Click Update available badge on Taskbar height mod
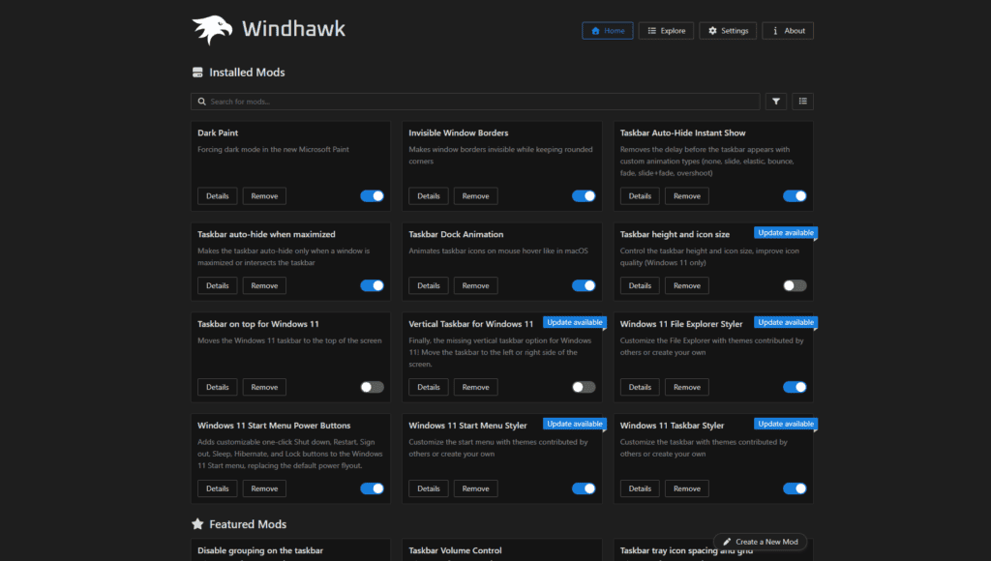Image resolution: width=991 pixels, height=561 pixels. point(786,233)
